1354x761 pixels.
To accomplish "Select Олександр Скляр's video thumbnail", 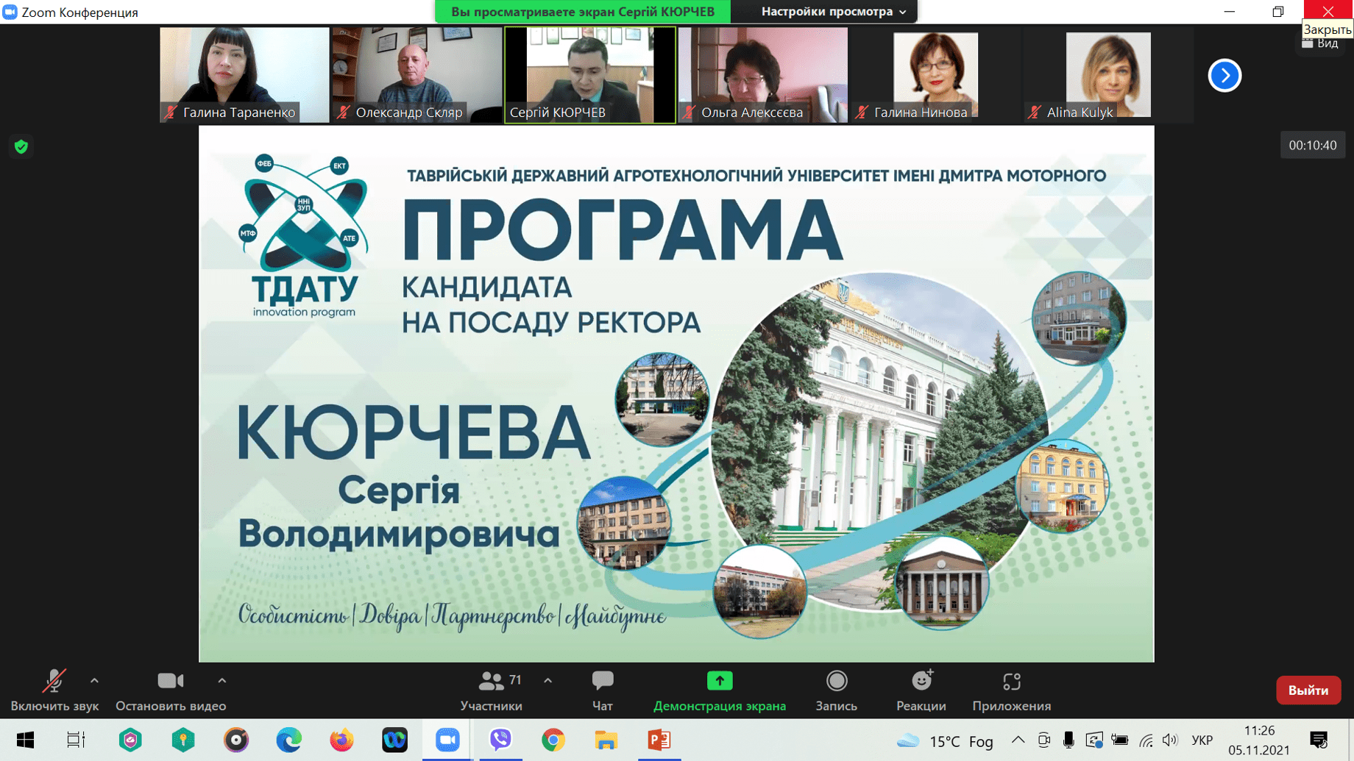I will [x=417, y=75].
